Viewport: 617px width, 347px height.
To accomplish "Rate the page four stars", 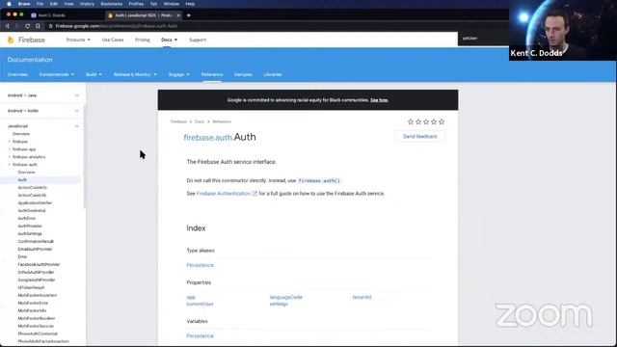I will point(434,122).
